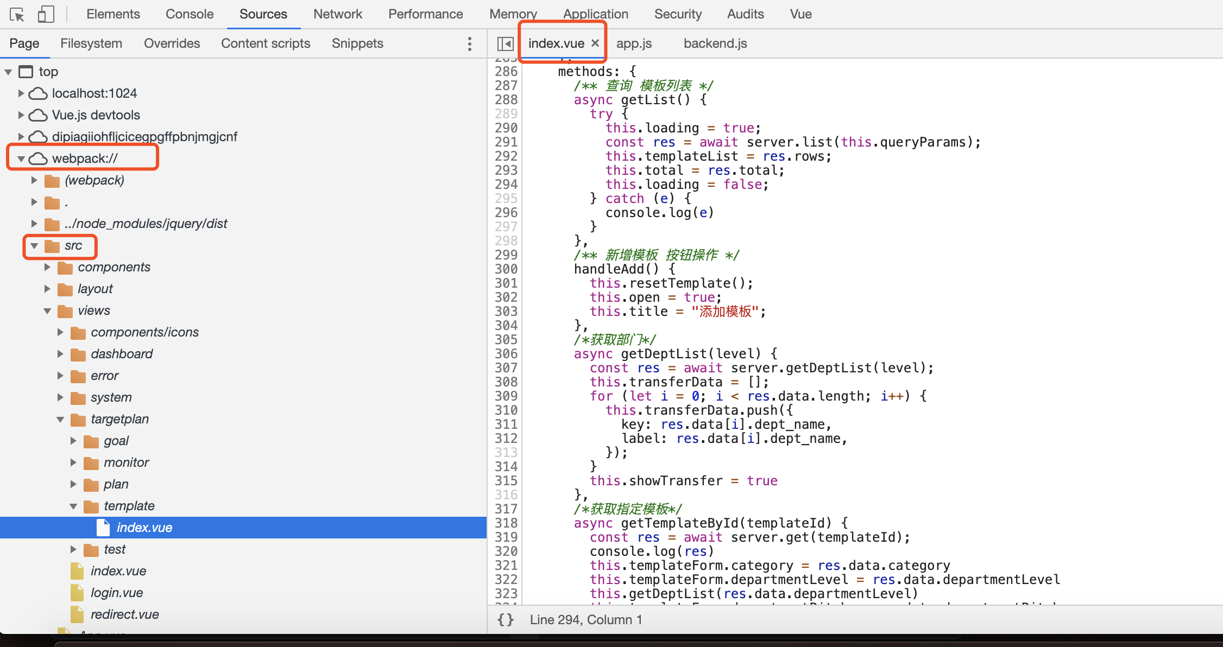This screenshot has width=1223, height=647.
Task: Click the Vue.js devtools cloud icon
Action: point(38,115)
